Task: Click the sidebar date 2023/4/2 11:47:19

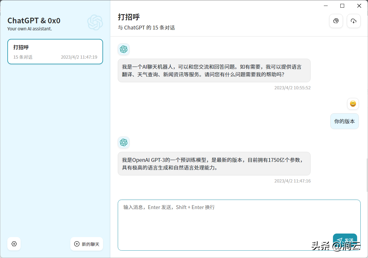Action: pos(79,57)
